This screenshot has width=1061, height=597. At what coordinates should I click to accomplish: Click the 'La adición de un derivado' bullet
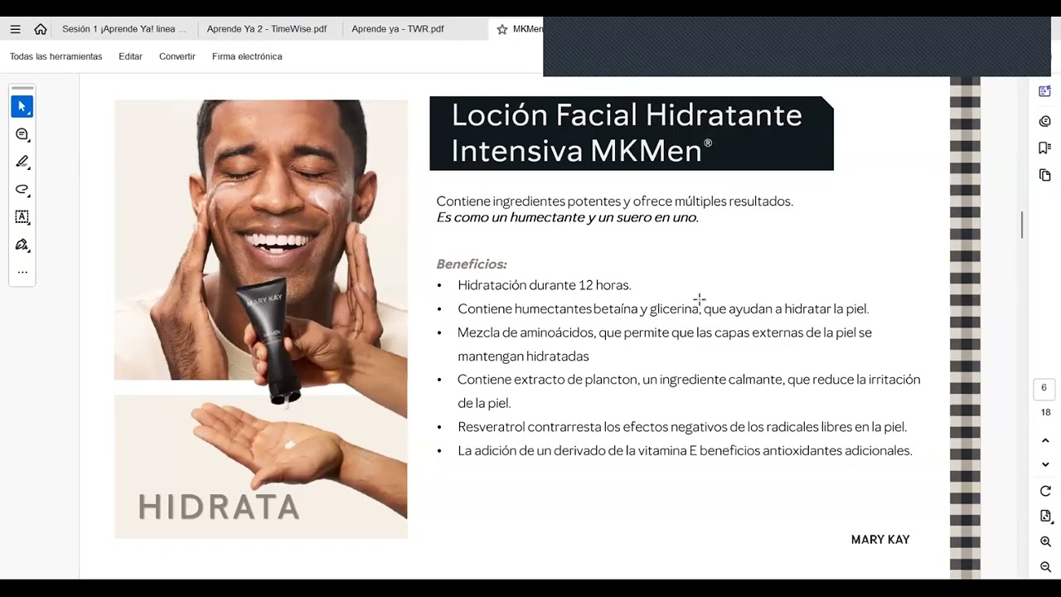(x=685, y=451)
